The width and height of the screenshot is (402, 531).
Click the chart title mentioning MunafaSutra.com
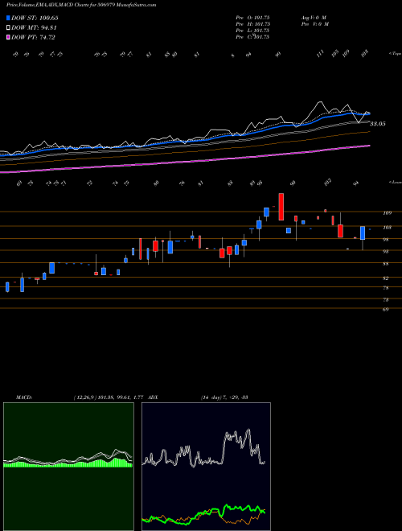(x=81, y=5)
